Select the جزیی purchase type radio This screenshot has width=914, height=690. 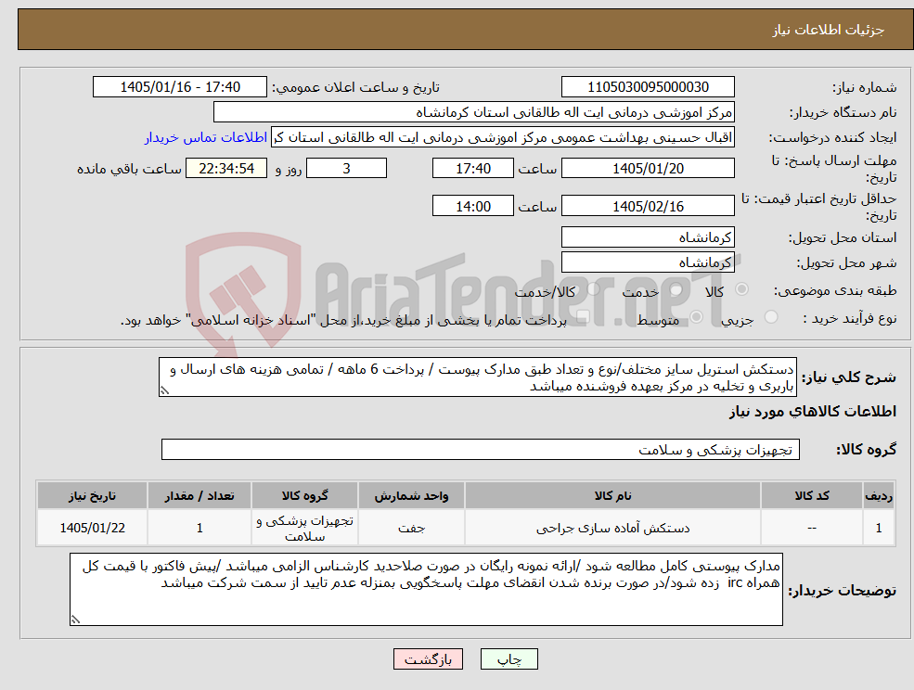pos(770,317)
